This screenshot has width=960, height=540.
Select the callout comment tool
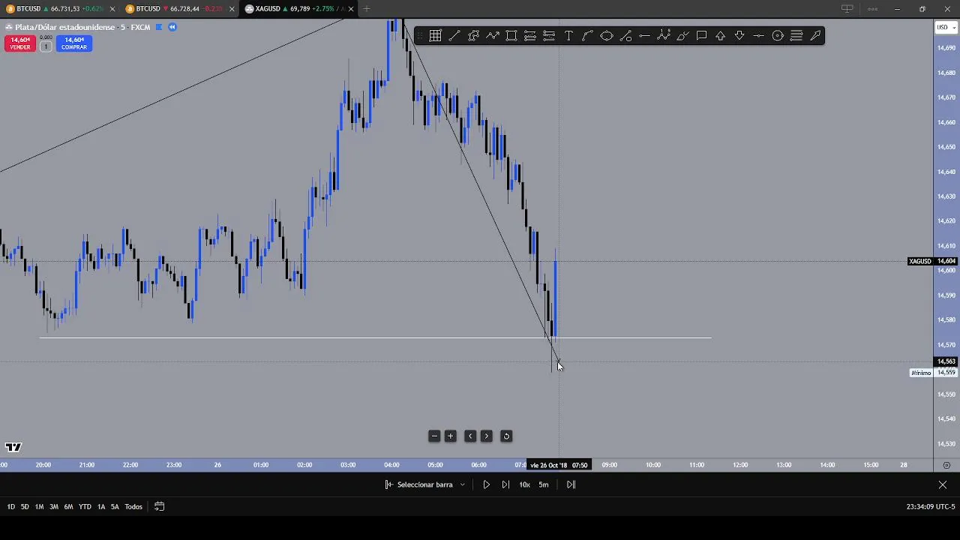click(x=701, y=35)
